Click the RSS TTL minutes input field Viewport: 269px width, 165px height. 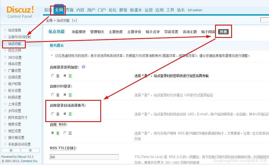pos(84,157)
